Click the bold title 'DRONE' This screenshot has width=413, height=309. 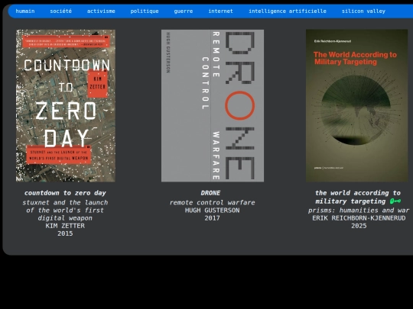tap(210, 193)
